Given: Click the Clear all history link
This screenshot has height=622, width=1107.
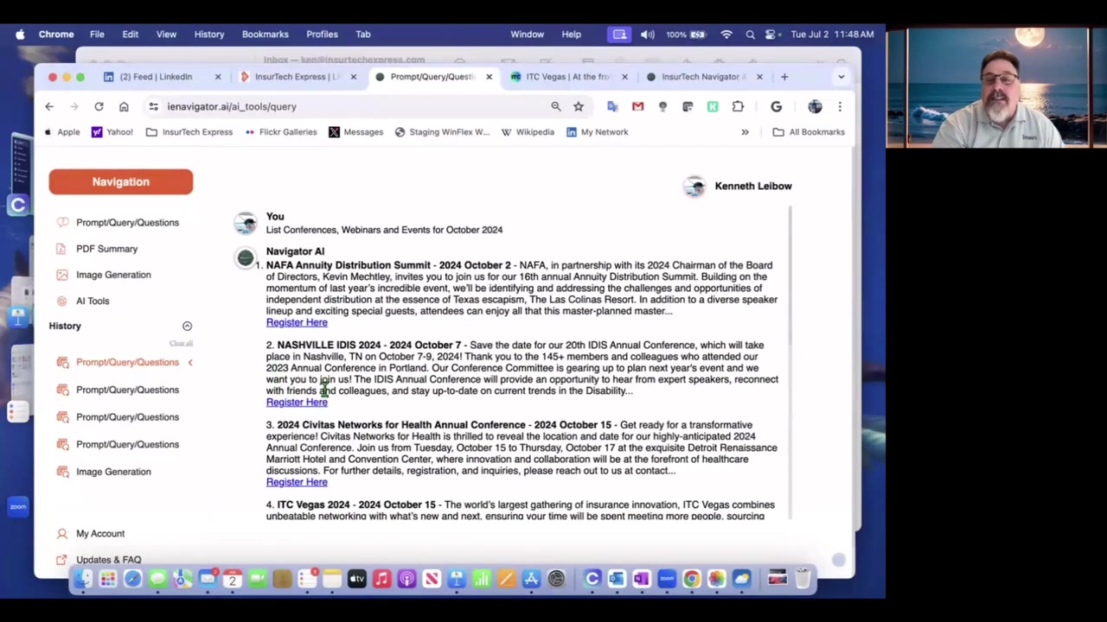Looking at the screenshot, I should click(181, 344).
